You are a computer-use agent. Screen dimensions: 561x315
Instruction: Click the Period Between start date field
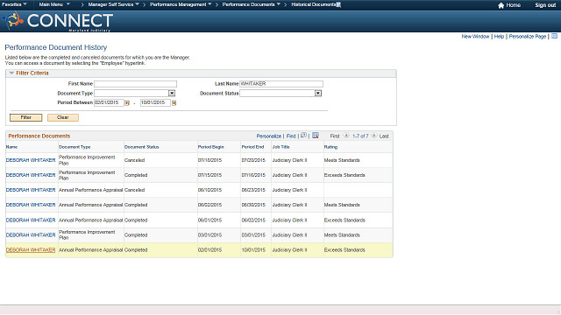pyautogui.click(x=109, y=103)
